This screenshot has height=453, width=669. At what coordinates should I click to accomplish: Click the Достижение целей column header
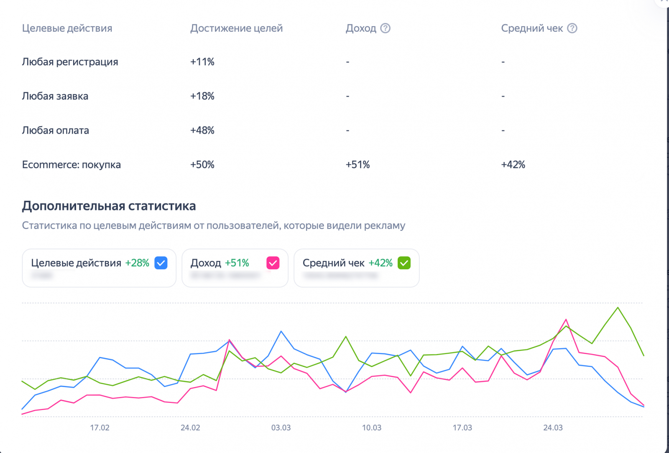click(236, 28)
